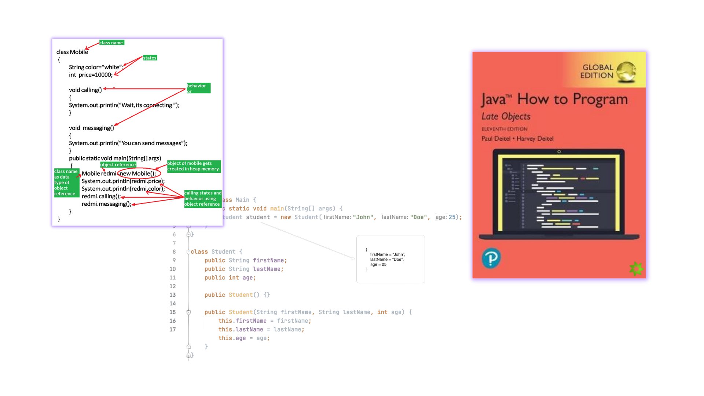
Task: Click the 'behavior' green label tag
Action: pyautogui.click(x=198, y=88)
